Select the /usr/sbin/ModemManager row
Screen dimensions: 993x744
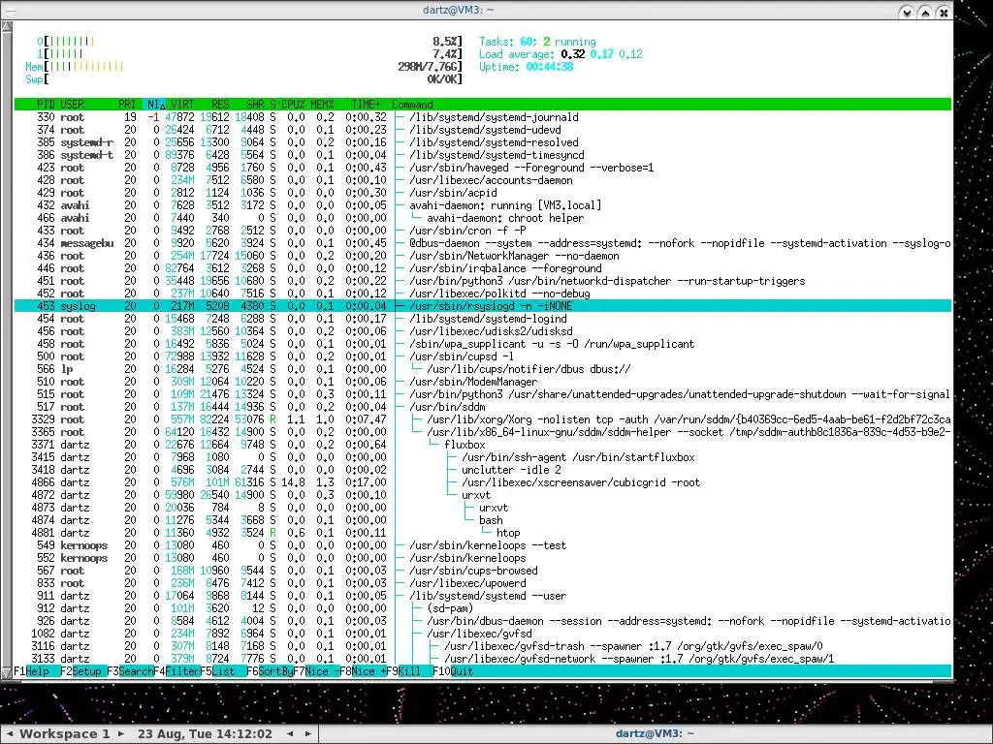(x=483, y=382)
